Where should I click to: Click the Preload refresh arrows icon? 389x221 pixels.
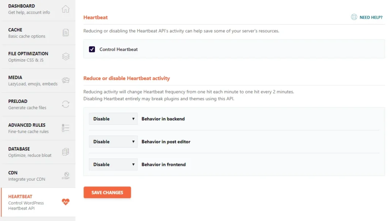66,104
